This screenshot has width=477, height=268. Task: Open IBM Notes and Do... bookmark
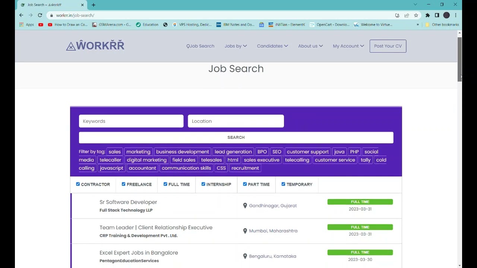(235, 25)
